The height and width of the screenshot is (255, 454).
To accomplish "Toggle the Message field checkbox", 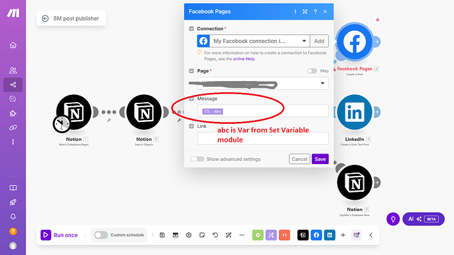I will click(191, 99).
